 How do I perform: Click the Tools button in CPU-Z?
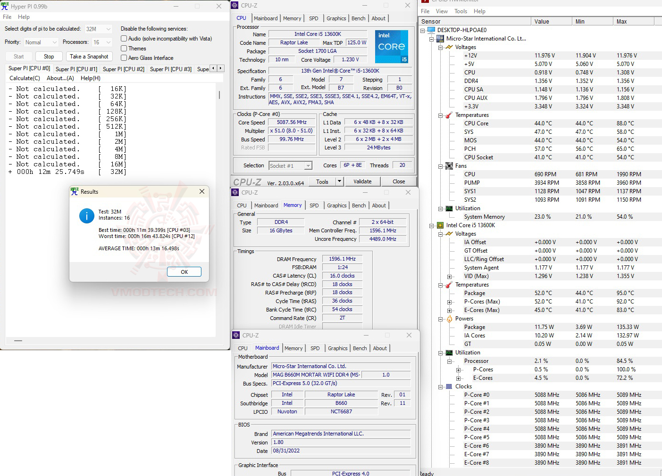coord(322,181)
